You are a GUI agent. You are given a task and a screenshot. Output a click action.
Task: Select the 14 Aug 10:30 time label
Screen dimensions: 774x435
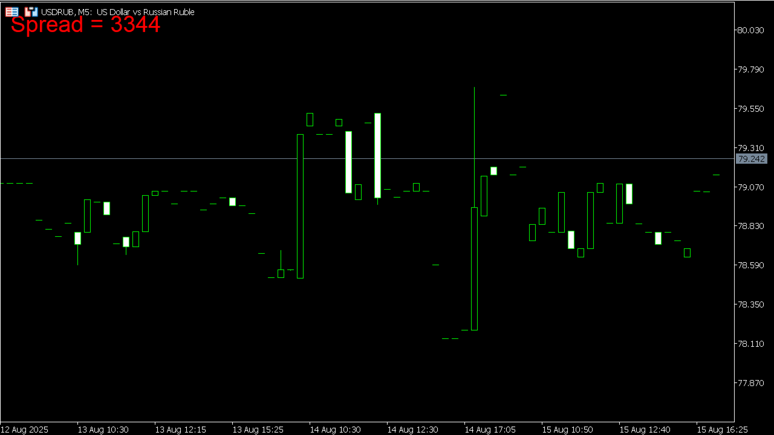point(335,430)
